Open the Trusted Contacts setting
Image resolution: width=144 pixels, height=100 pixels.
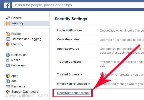click(99, 64)
